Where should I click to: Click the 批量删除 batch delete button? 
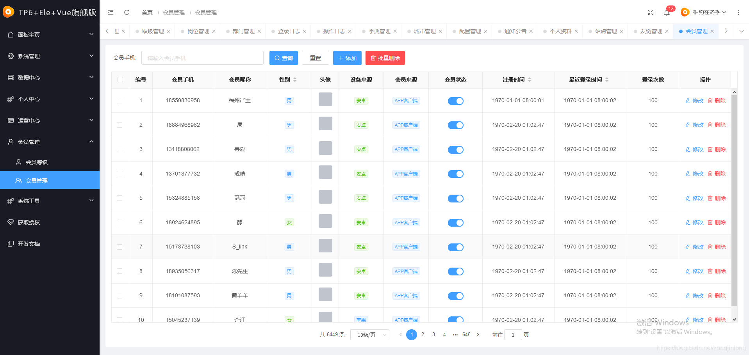[x=385, y=58]
